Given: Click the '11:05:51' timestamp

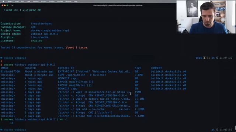Looking at the screenshot, I should point(226,130).
